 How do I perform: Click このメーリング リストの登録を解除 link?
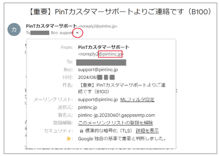[115, 123]
